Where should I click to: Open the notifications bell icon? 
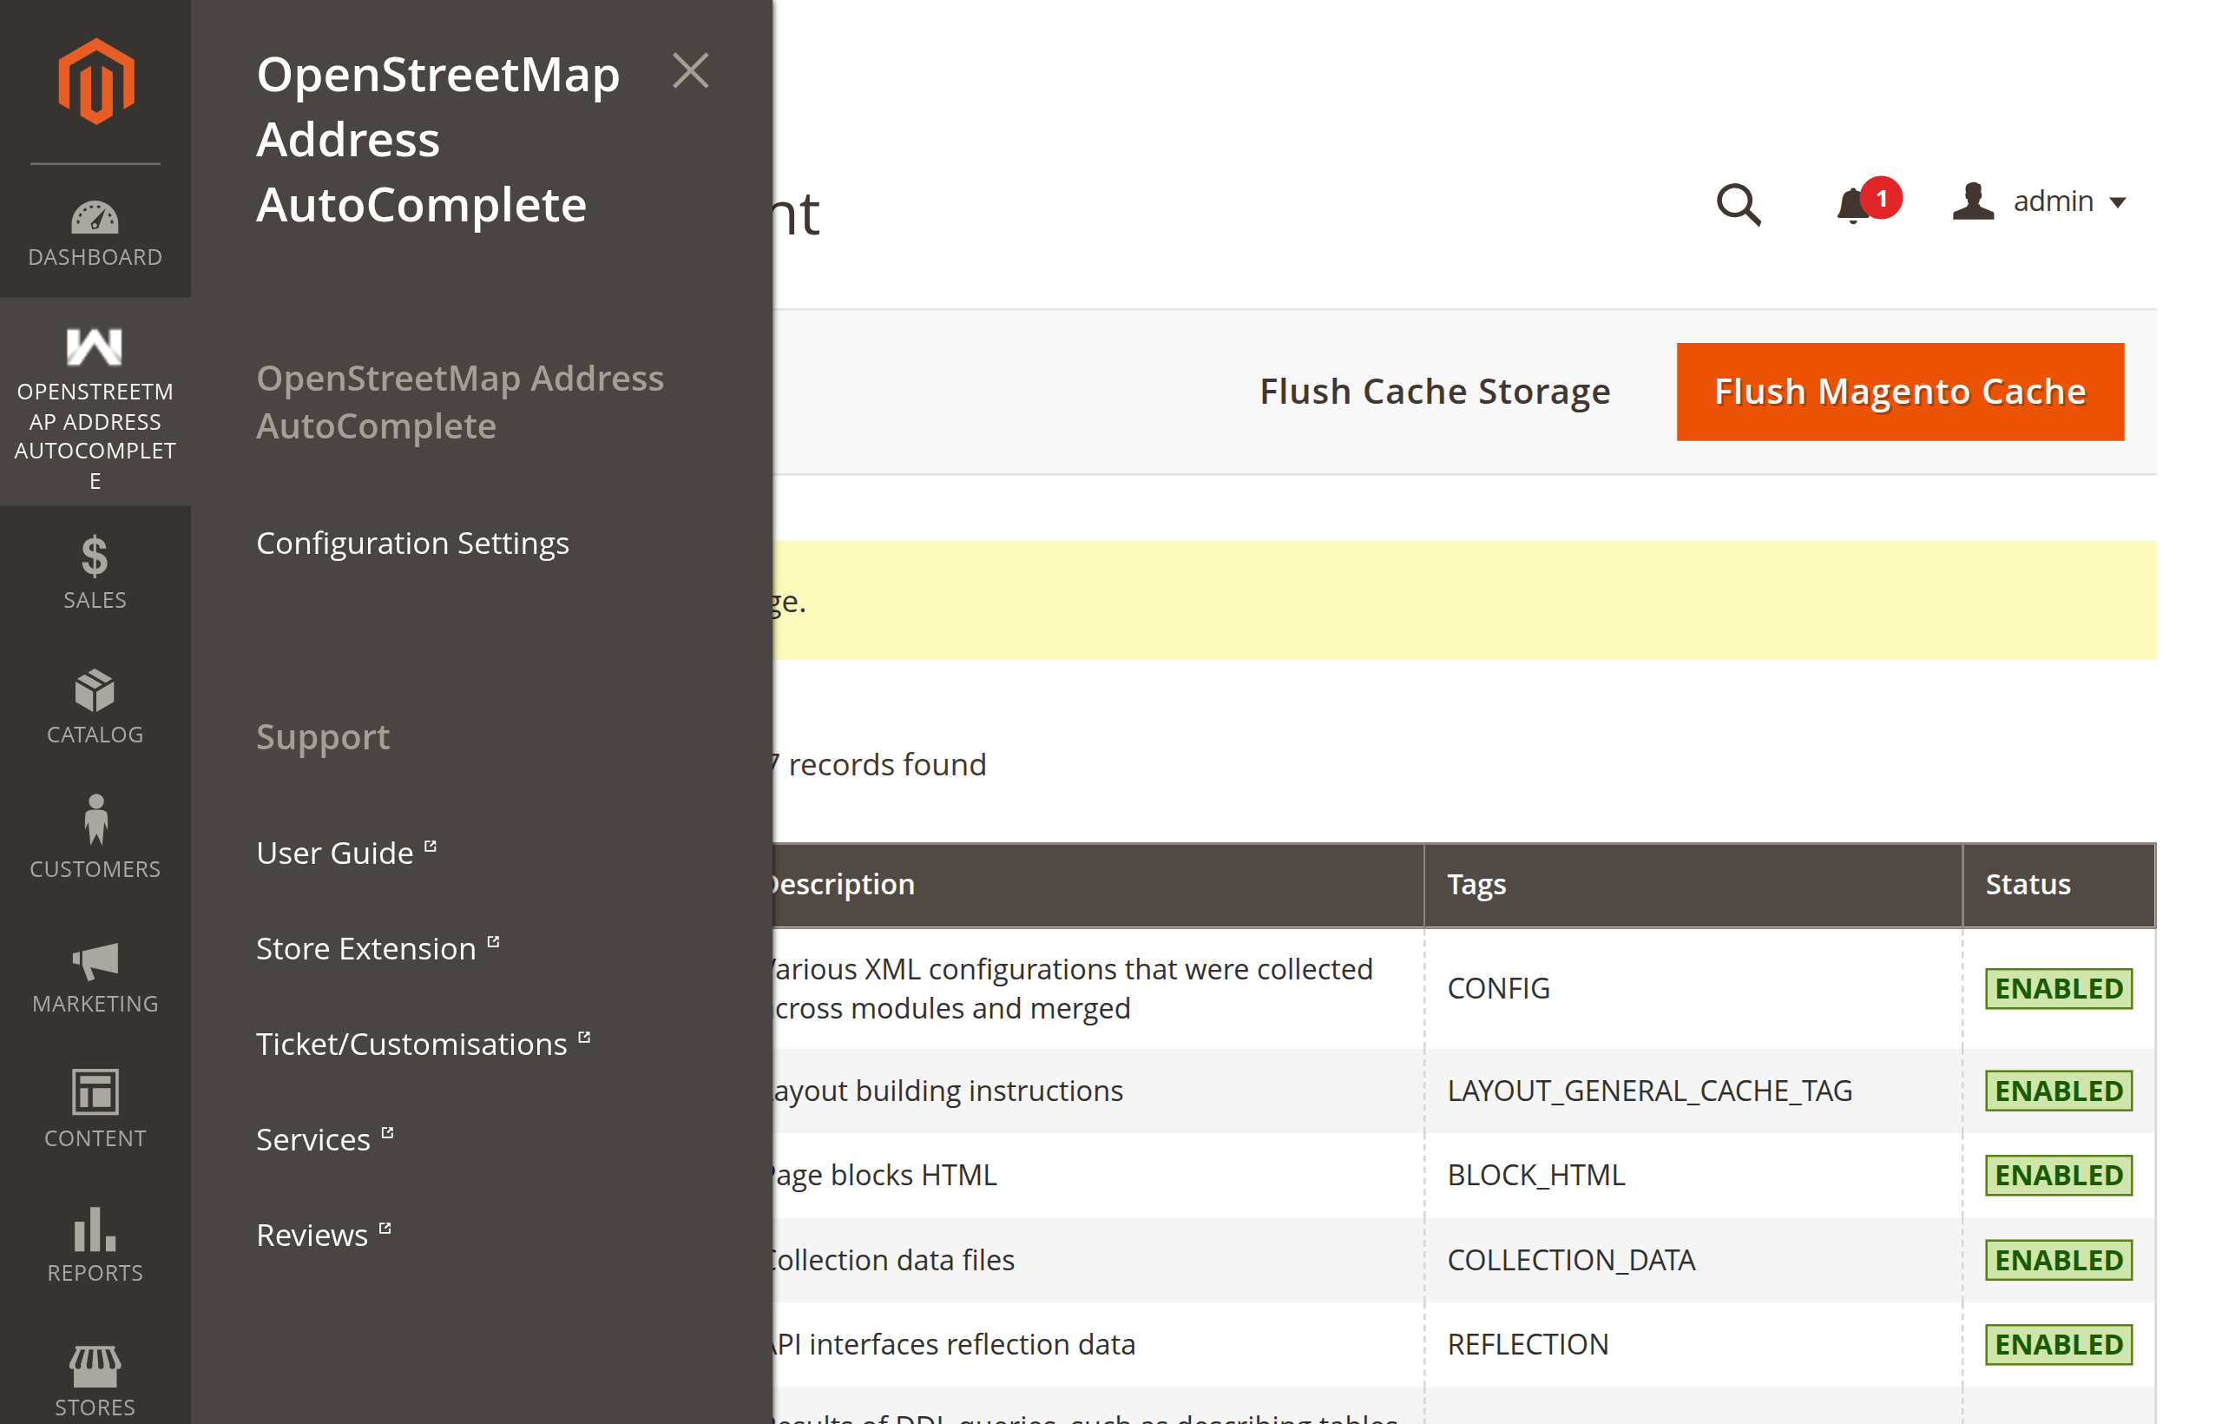click(x=1854, y=203)
